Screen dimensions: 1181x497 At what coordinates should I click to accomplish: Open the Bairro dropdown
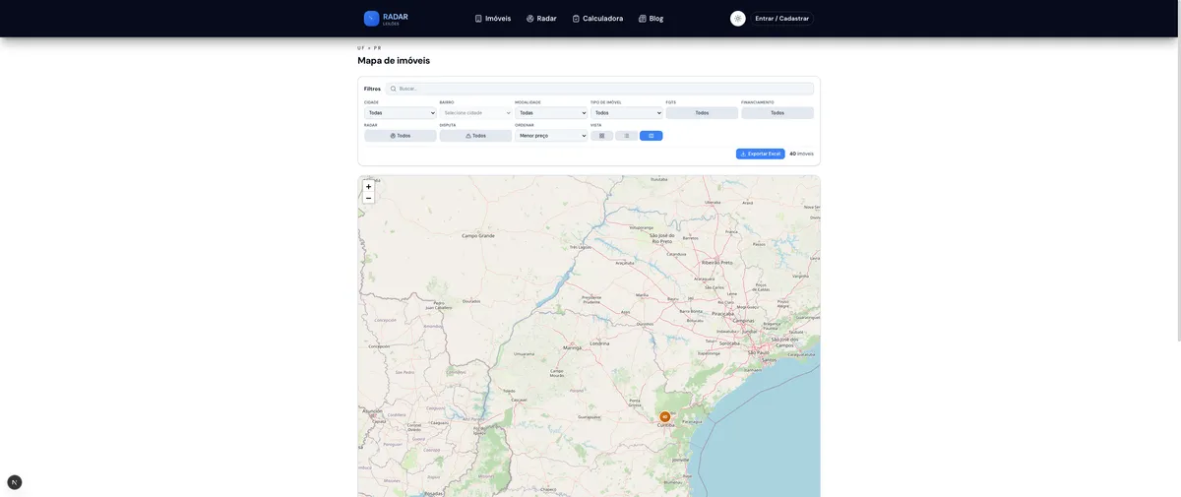(475, 113)
